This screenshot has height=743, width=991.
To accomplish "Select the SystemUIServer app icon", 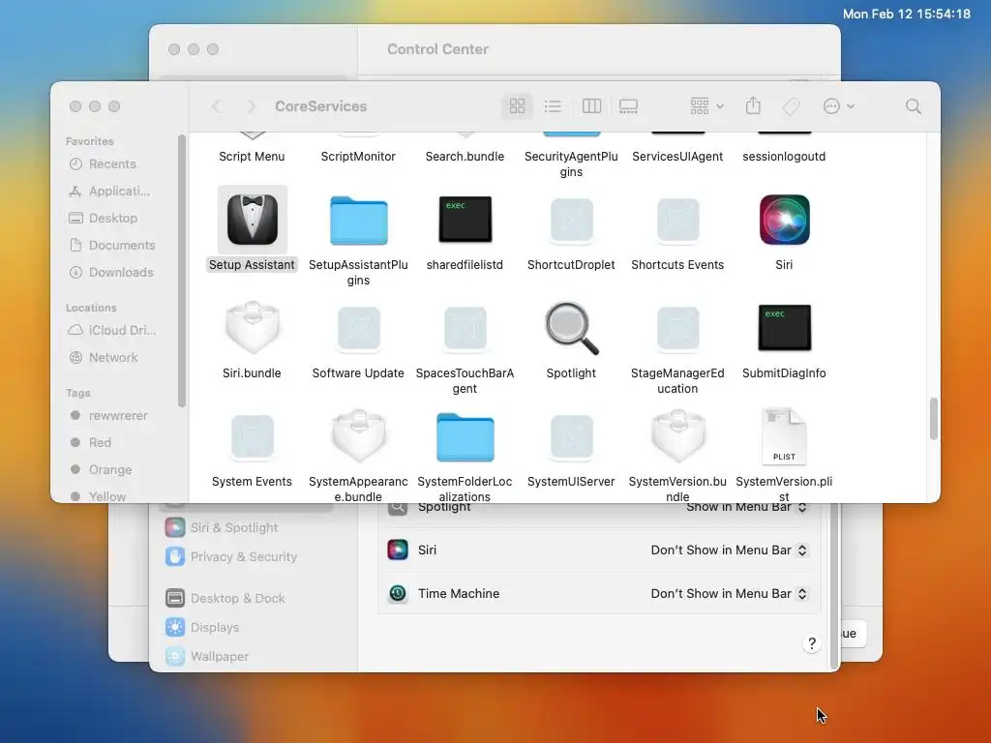I will click(571, 436).
